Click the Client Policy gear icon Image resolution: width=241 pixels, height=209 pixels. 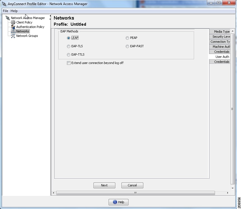pyautogui.click(x=13, y=22)
